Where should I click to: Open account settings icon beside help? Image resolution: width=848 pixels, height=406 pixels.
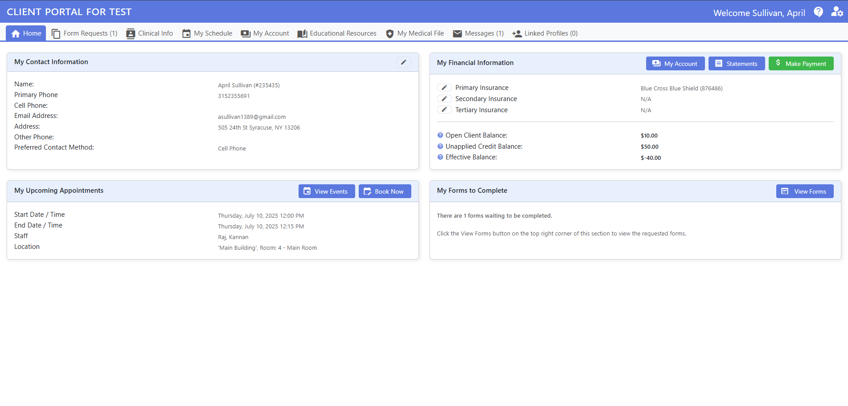coord(837,12)
